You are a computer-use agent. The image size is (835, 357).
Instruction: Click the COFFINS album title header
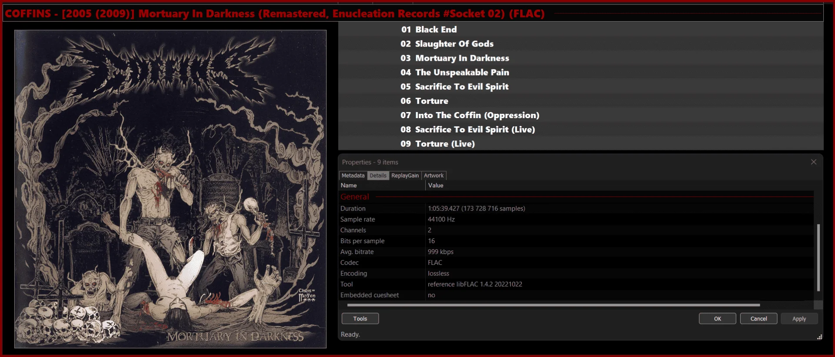pos(275,13)
